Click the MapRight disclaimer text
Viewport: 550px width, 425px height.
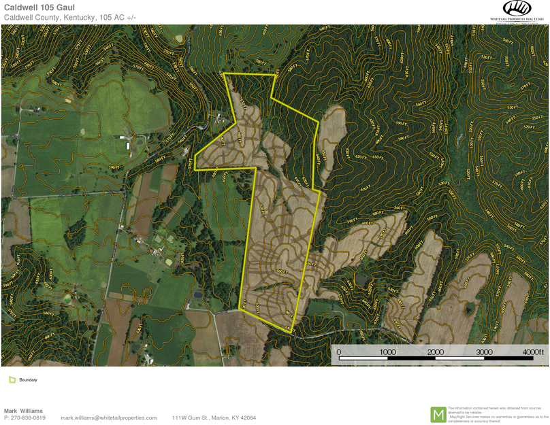498,414
